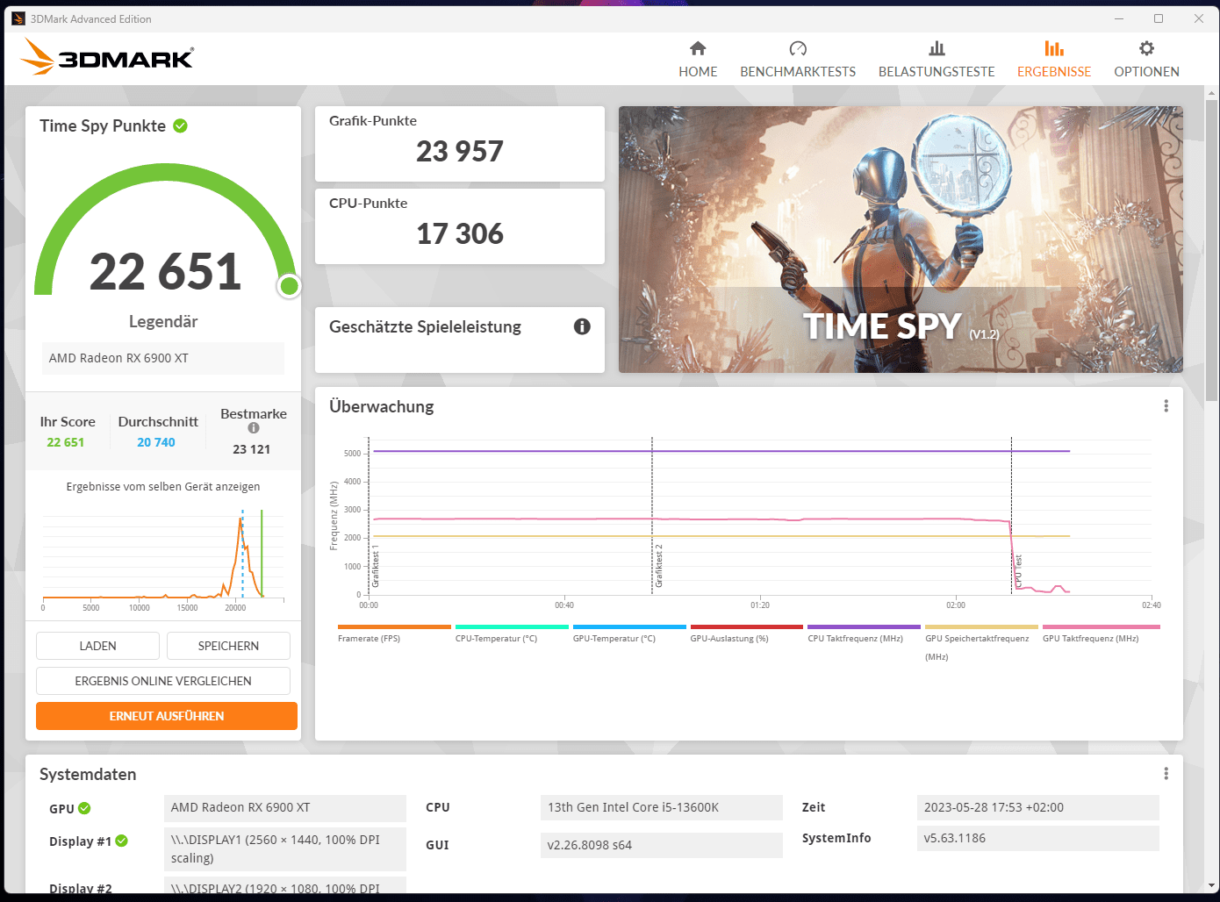Click the SPEICHERN button

pyautogui.click(x=228, y=646)
